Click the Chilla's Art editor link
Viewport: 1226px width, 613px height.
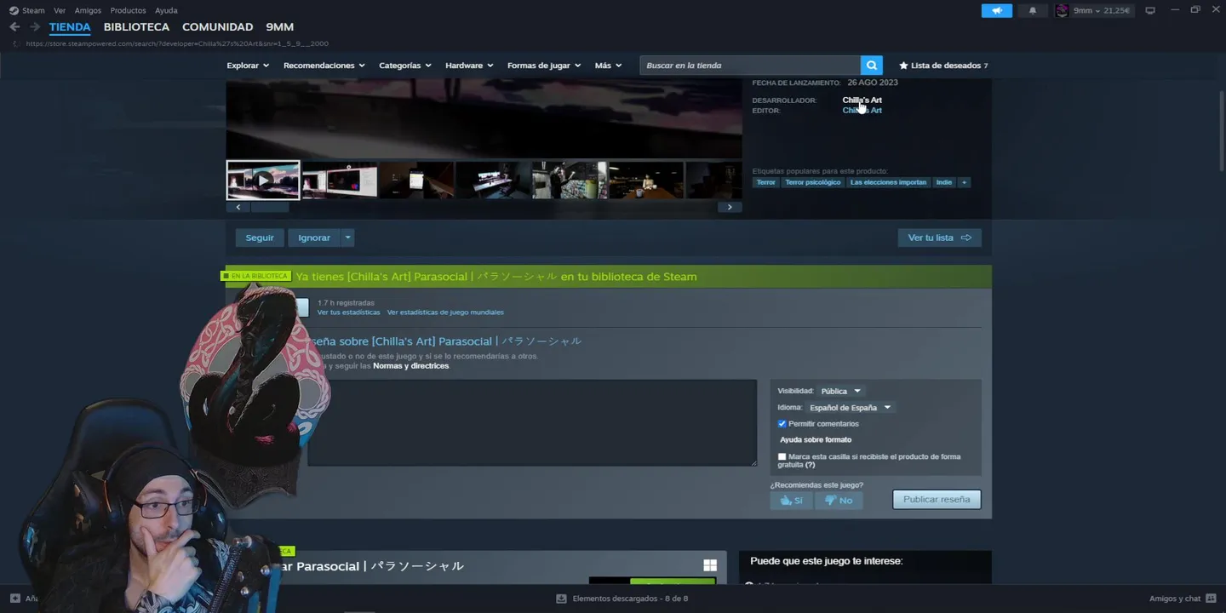(862, 110)
